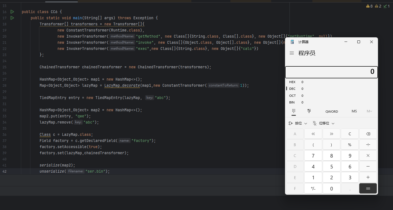
Task: Click Calculator clear C key beside backspace
Action: [x=350, y=134]
